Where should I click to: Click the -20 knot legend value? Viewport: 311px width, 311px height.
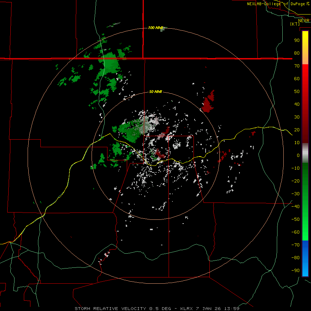[295, 181]
